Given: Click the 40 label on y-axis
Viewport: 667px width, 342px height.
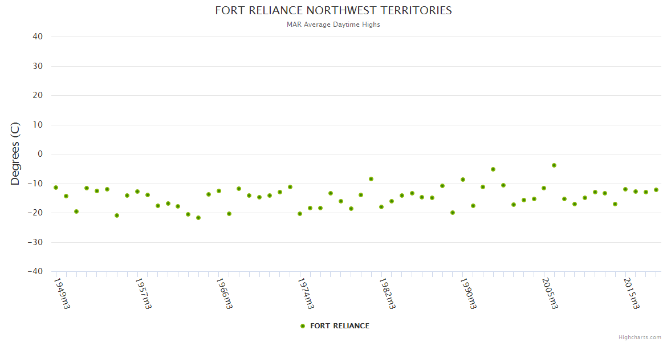Looking at the screenshot, I should pos(38,36).
